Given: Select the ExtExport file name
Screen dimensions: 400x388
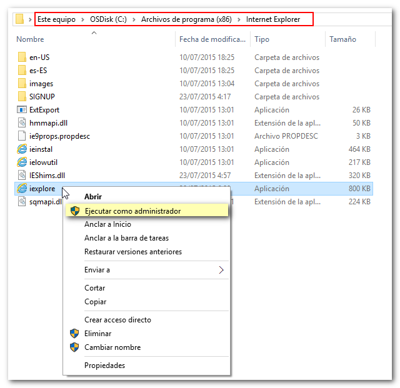Looking at the screenshot, I should 44,110.
